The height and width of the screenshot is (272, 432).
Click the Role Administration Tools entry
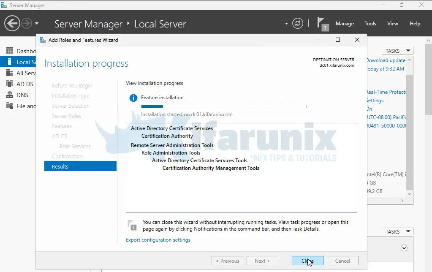click(171, 152)
